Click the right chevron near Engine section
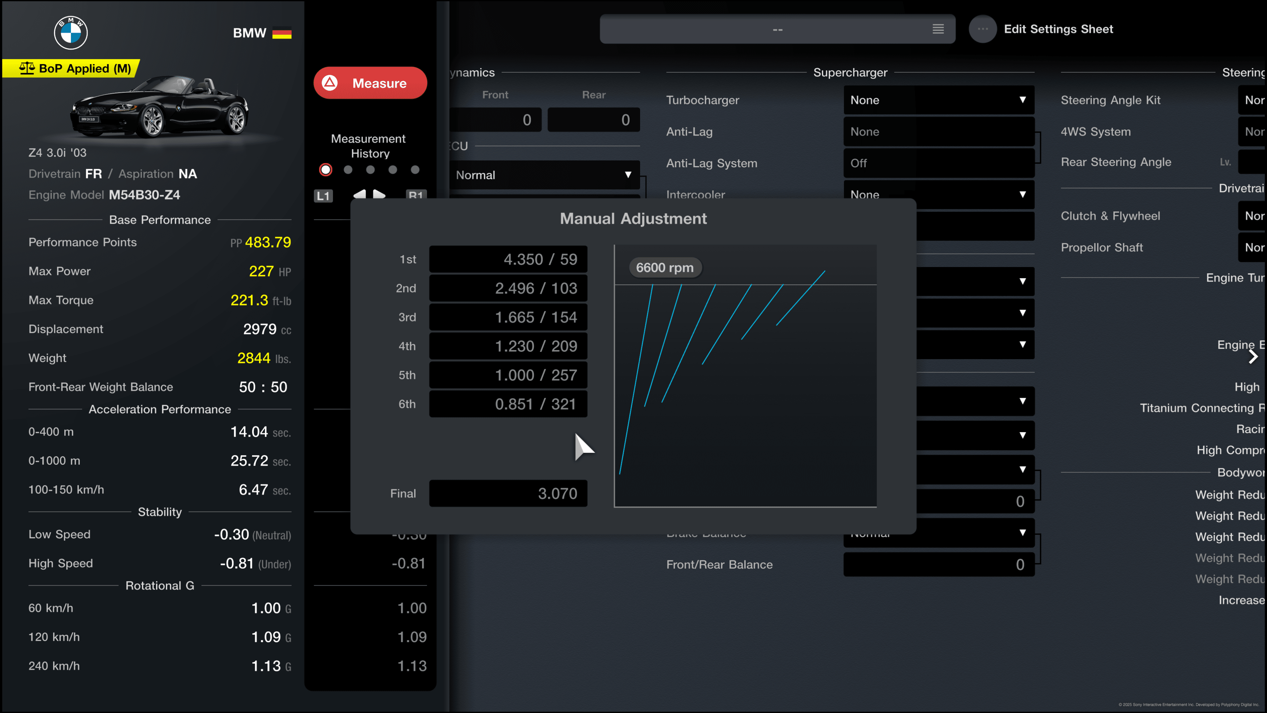The height and width of the screenshot is (713, 1267). 1253,357
